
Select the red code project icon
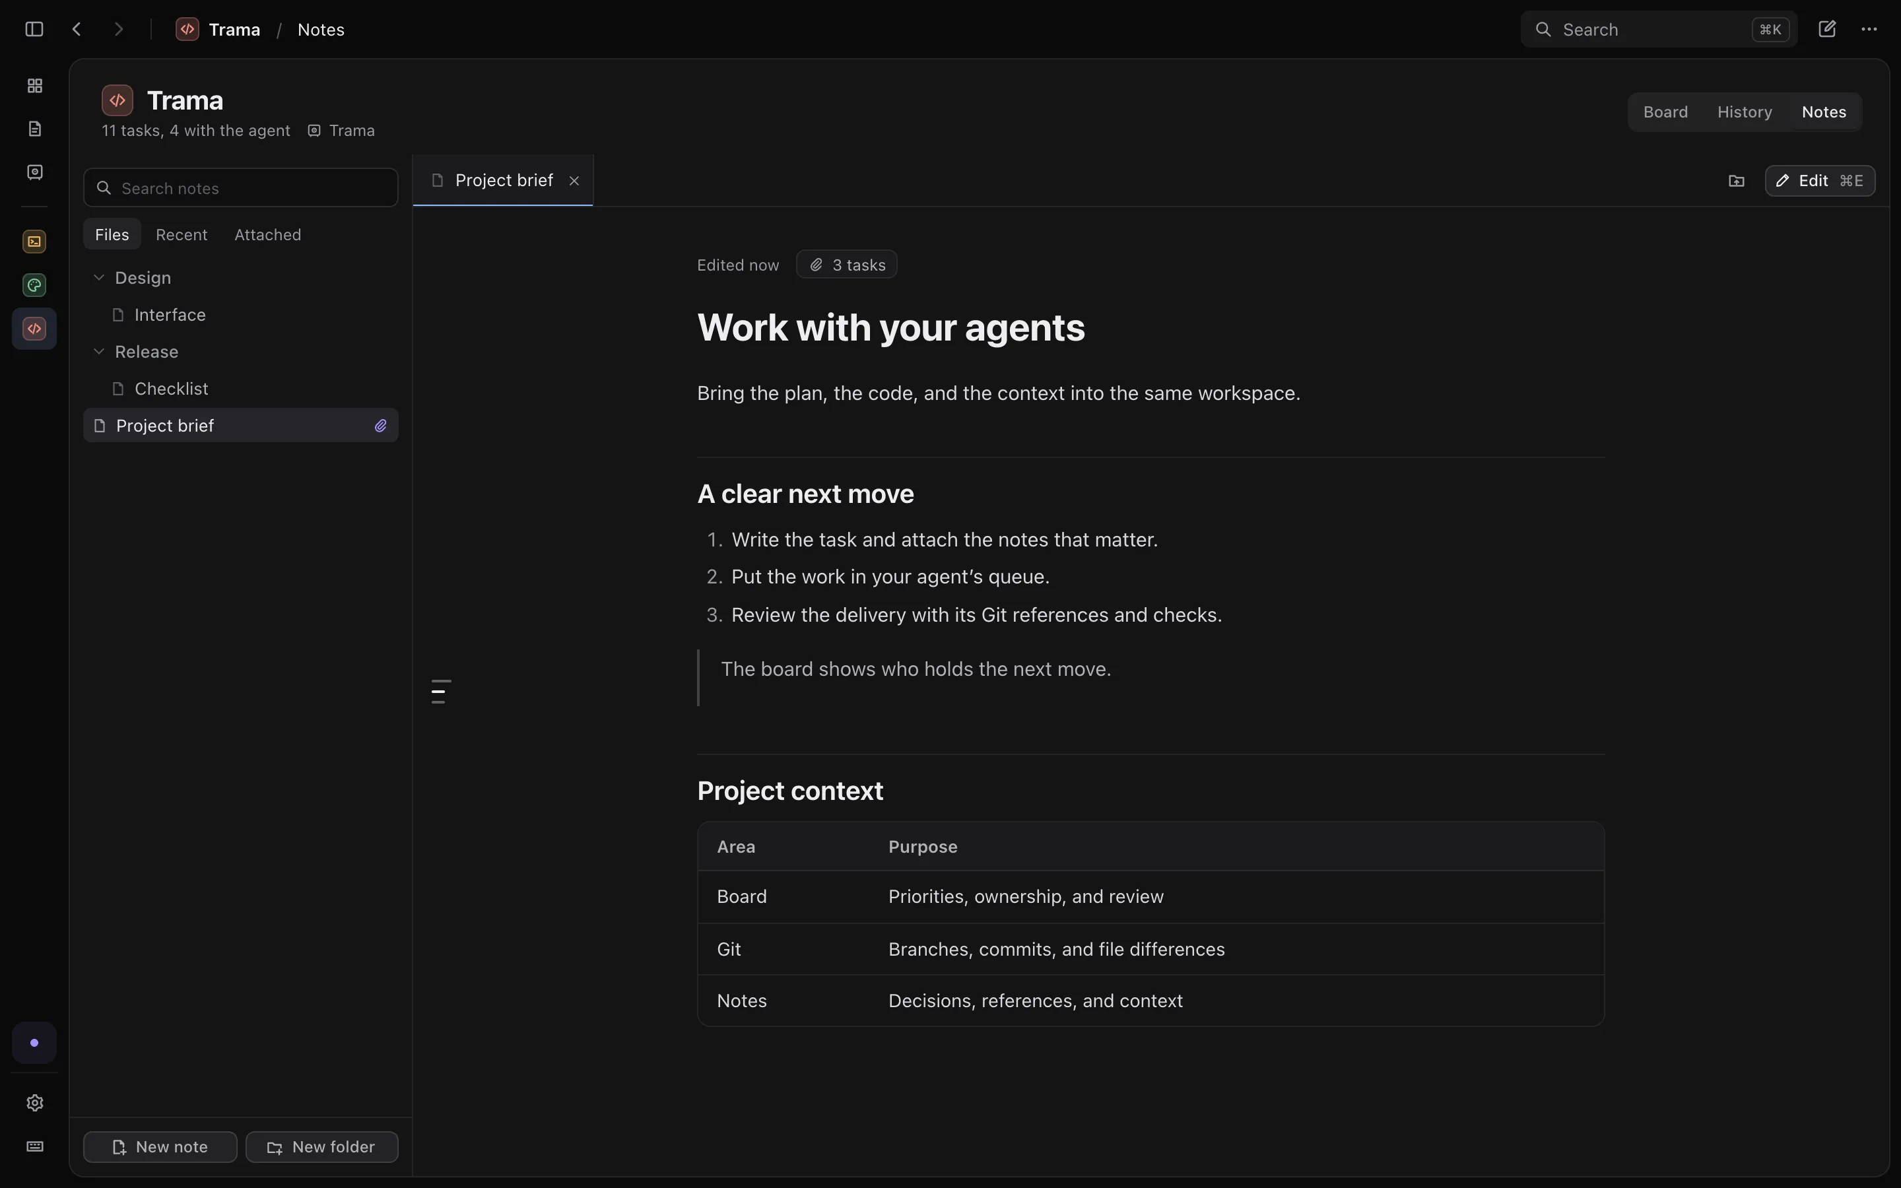[34, 329]
